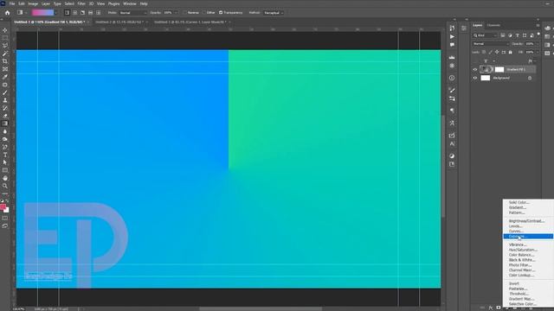Select the Hand tool

[x=5, y=178]
